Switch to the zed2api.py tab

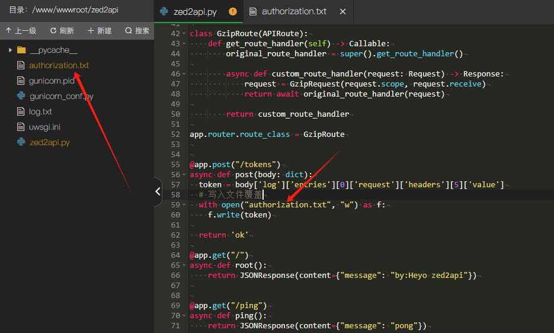[195, 12]
